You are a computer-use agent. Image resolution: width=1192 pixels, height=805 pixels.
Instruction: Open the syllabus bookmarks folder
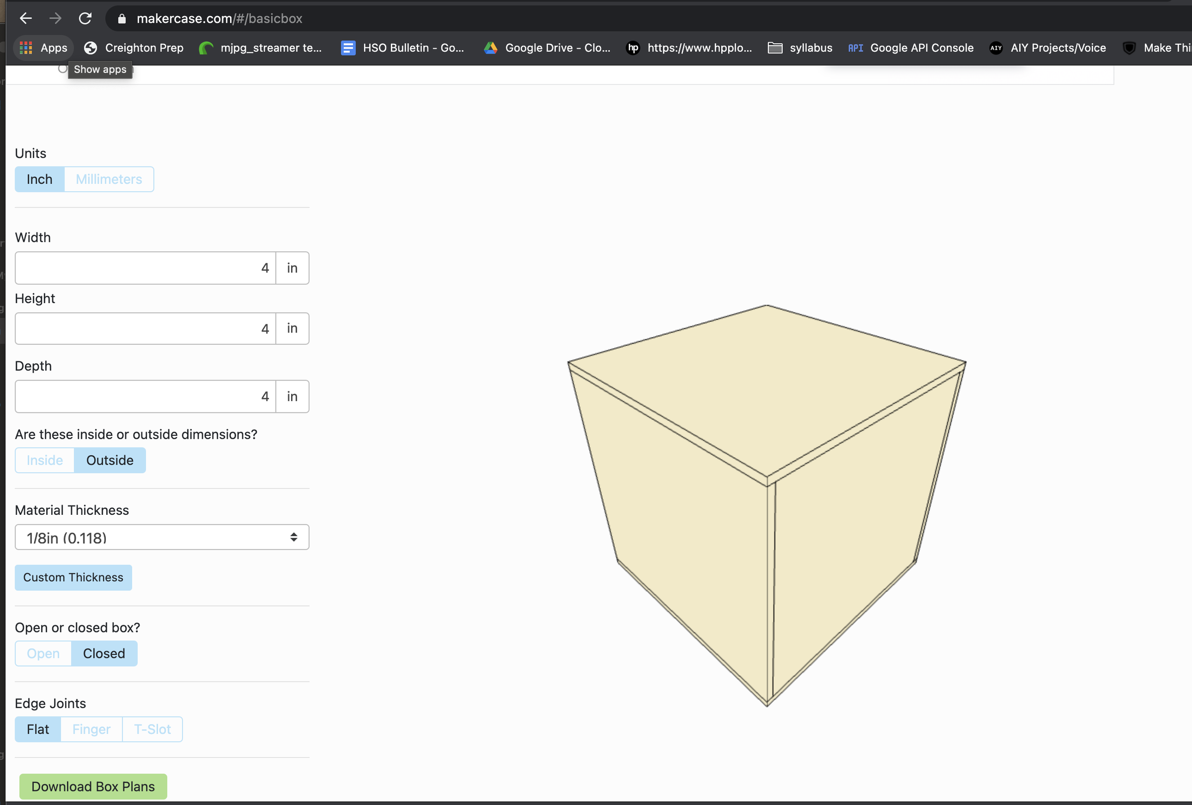800,48
